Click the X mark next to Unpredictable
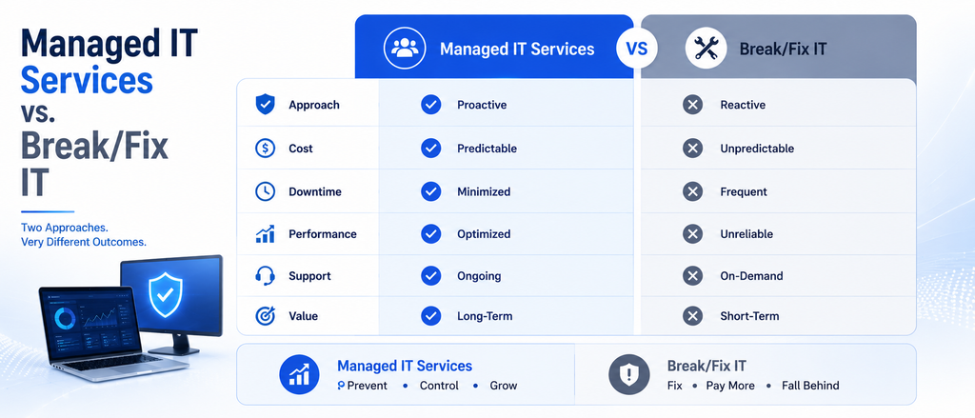 point(692,148)
